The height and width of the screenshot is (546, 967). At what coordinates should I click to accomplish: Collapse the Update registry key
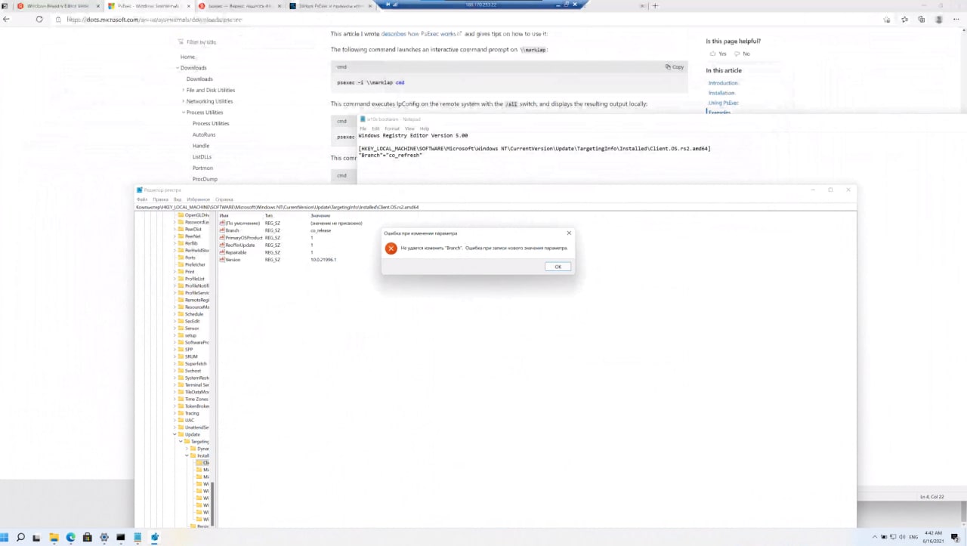(x=175, y=434)
